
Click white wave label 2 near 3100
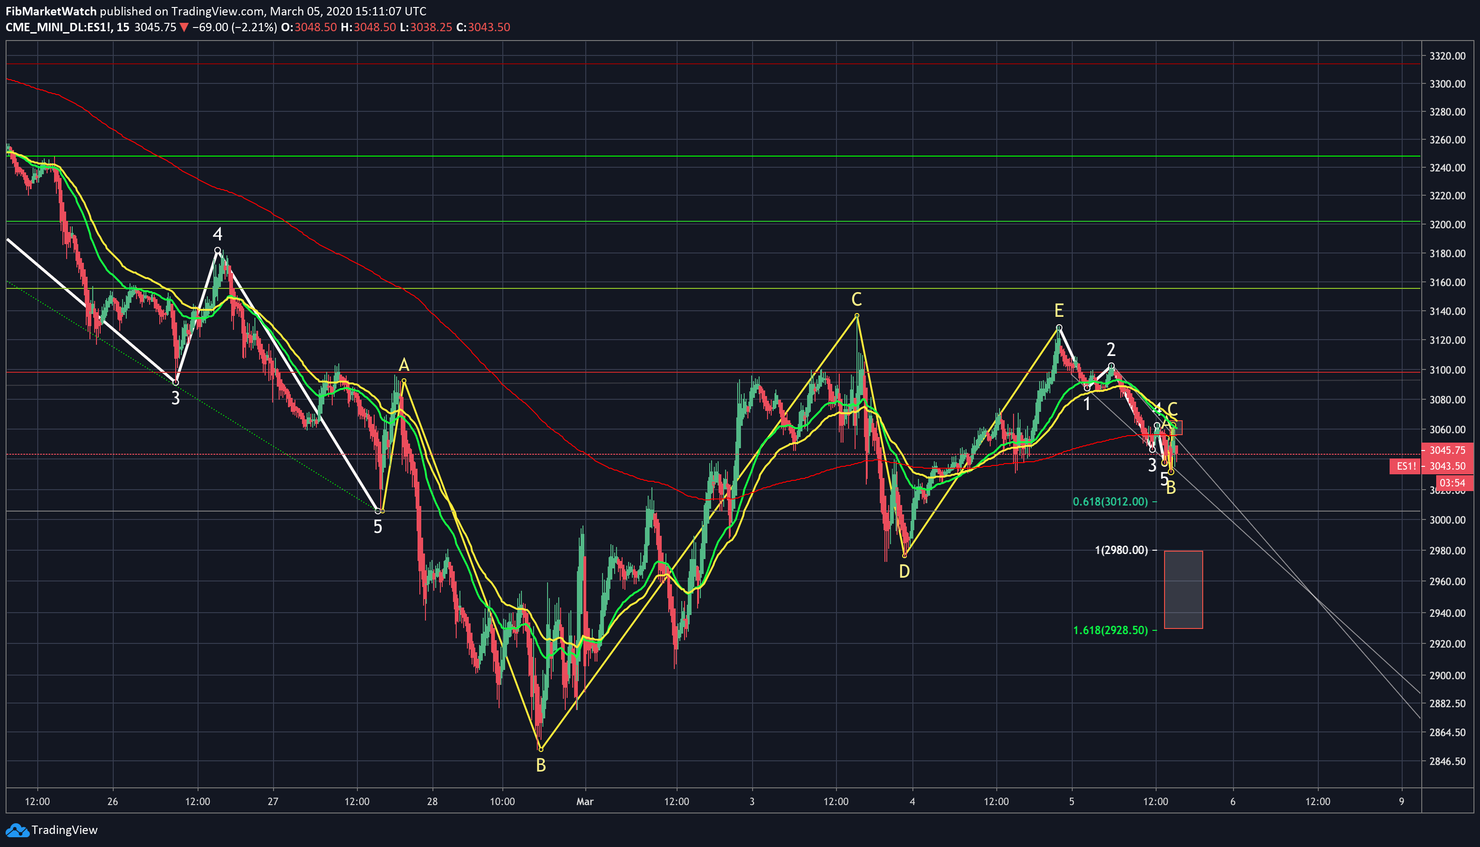tap(1110, 349)
